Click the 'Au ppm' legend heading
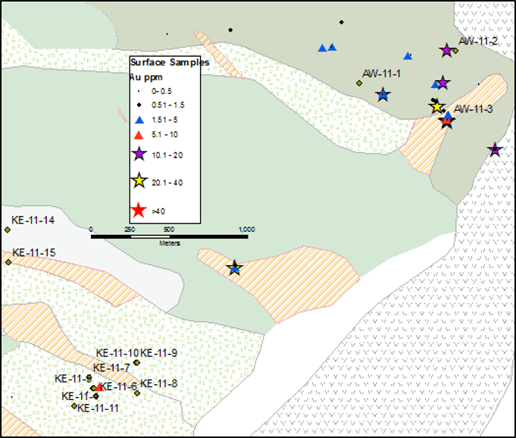This screenshot has width=516, height=438. [x=146, y=77]
